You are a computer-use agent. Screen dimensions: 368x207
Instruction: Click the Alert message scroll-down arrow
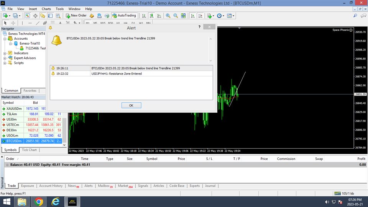click(210, 61)
